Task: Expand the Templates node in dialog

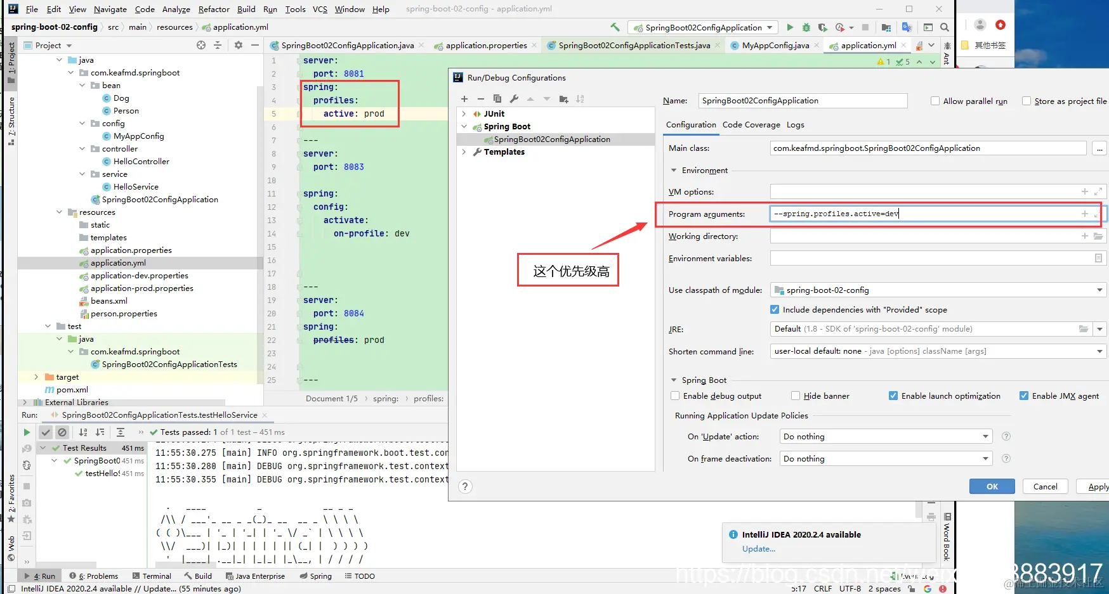Action: (x=464, y=152)
